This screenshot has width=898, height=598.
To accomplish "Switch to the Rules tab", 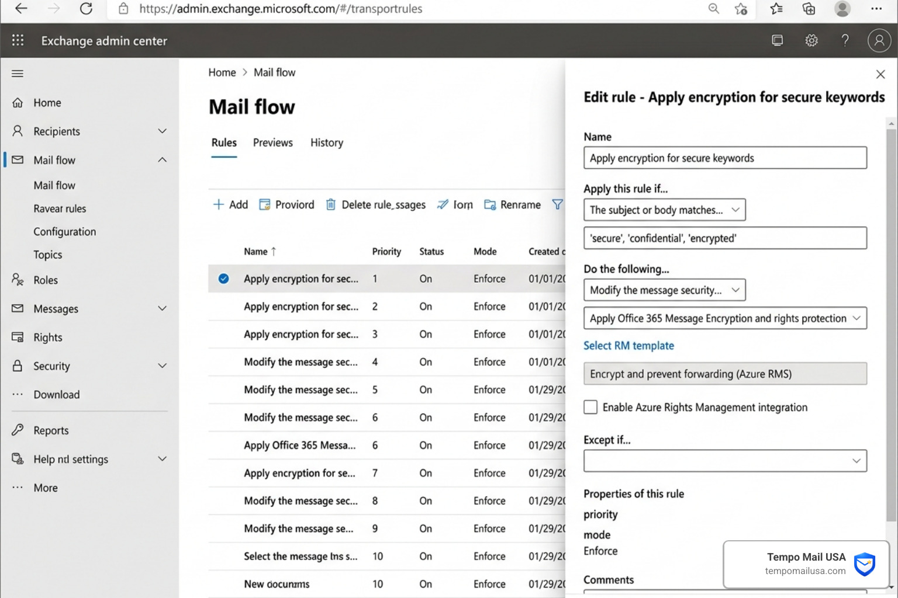I will click(224, 142).
